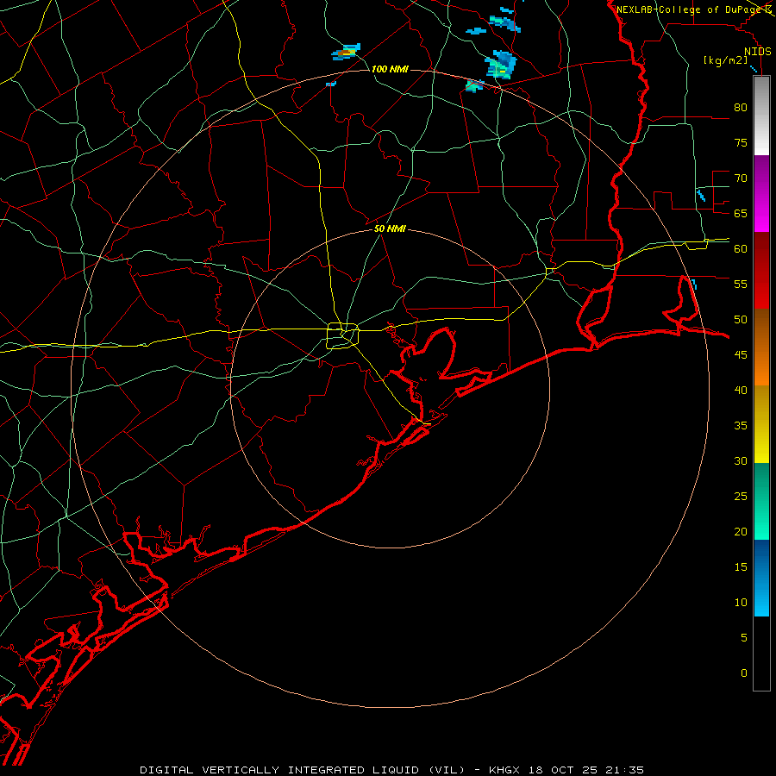Pick the yellow segment of the color scale

pyautogui.click(x=761, y=424)
